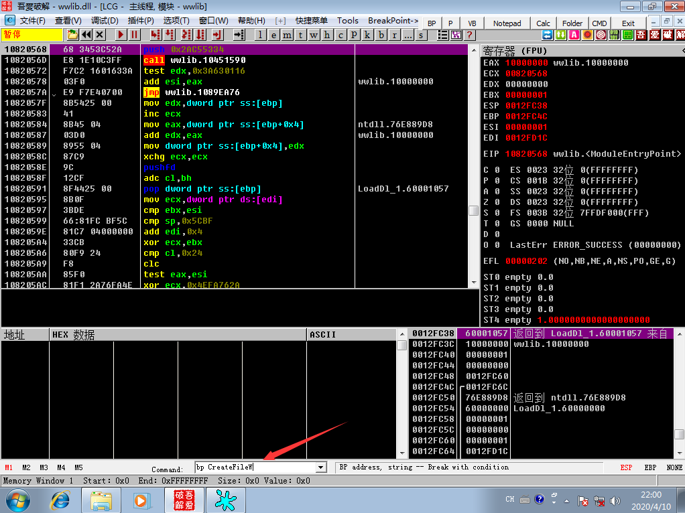This screenshot has width=685, height=513.
Task: Click the disassembly pane vertical scrollbar thumb
Action: [474, 210]
